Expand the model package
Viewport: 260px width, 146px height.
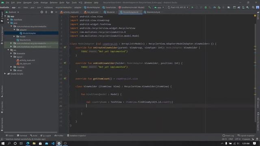(x=15, y=36)
